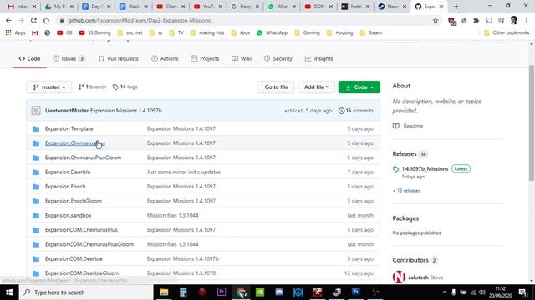Viewport: 535px width, 300px height.
Task: Select the Code tab
Action: [29, 58]
